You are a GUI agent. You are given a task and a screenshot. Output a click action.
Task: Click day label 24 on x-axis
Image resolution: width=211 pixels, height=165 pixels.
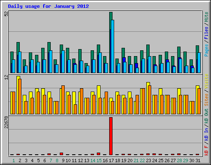point(155,160)
